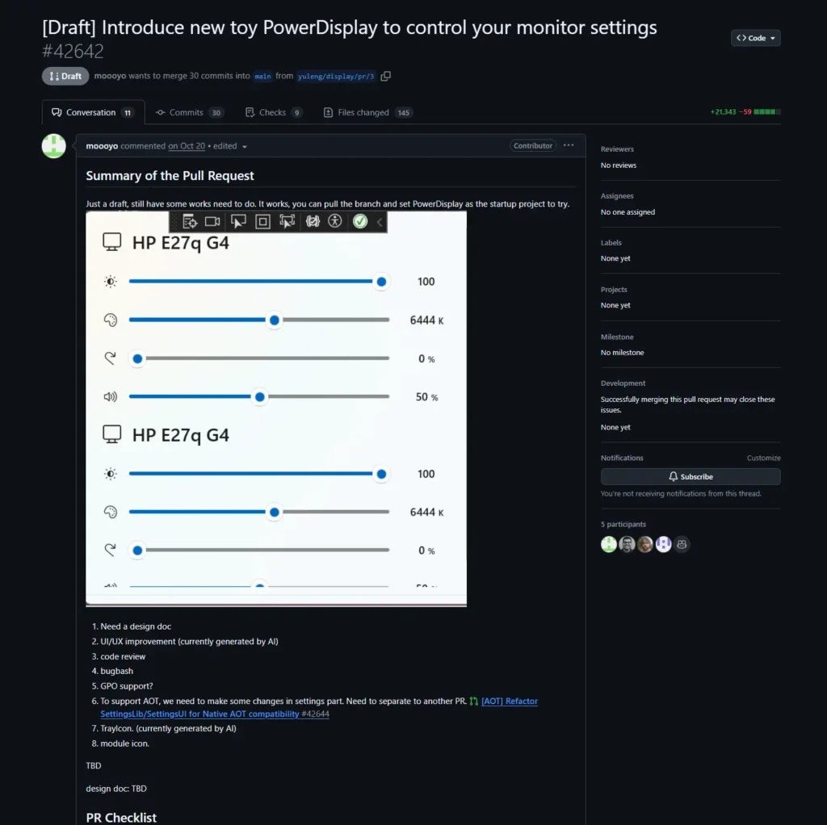Click the Draft status badge

point(65,76)
